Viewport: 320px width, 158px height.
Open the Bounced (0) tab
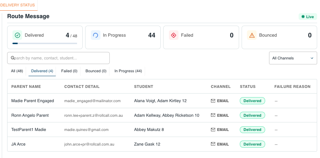point(96,71)
